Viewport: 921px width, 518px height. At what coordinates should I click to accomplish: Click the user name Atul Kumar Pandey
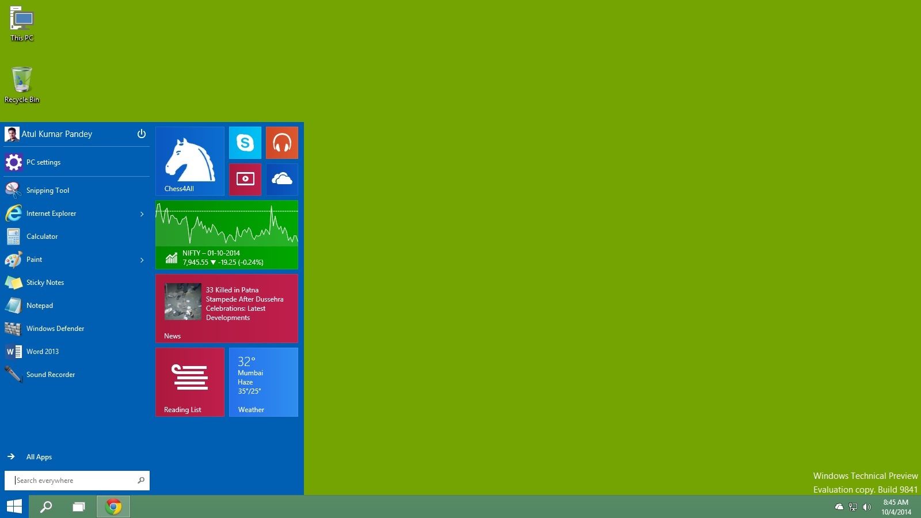point(57,134)
